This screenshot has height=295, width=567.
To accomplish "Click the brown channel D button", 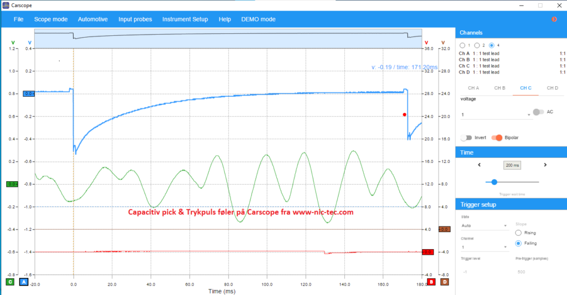I will point(445,282).
